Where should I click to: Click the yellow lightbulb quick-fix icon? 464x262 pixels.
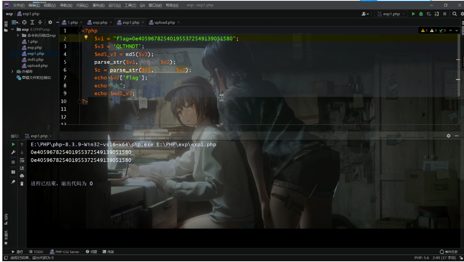[x=86, y=37]
